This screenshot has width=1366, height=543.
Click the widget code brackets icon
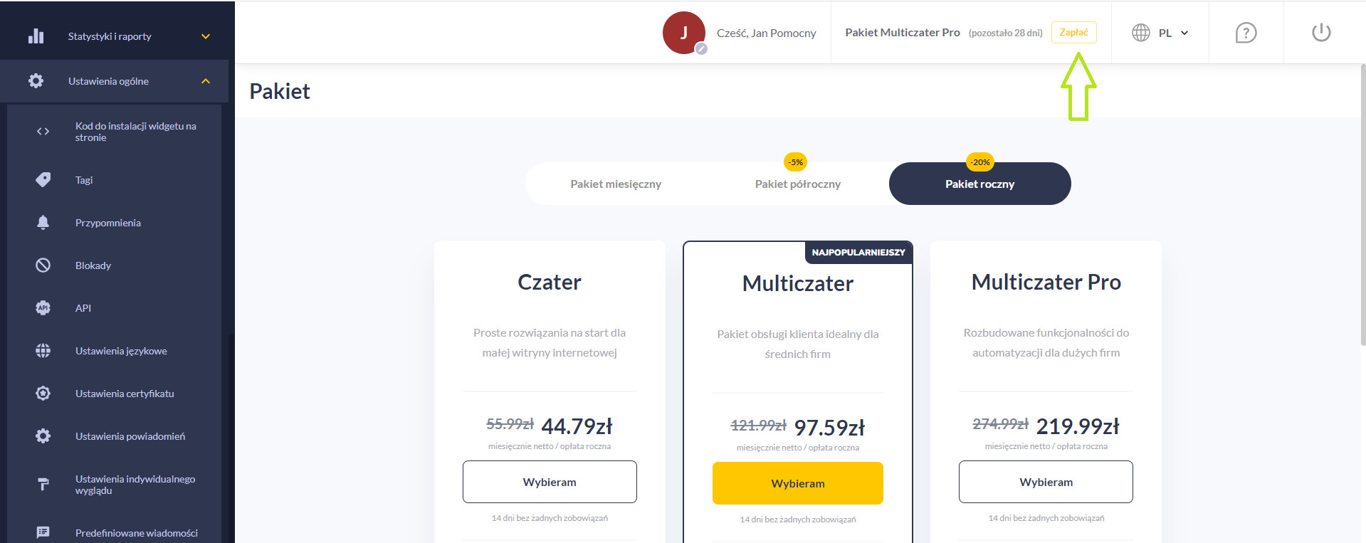click(43, 132)
